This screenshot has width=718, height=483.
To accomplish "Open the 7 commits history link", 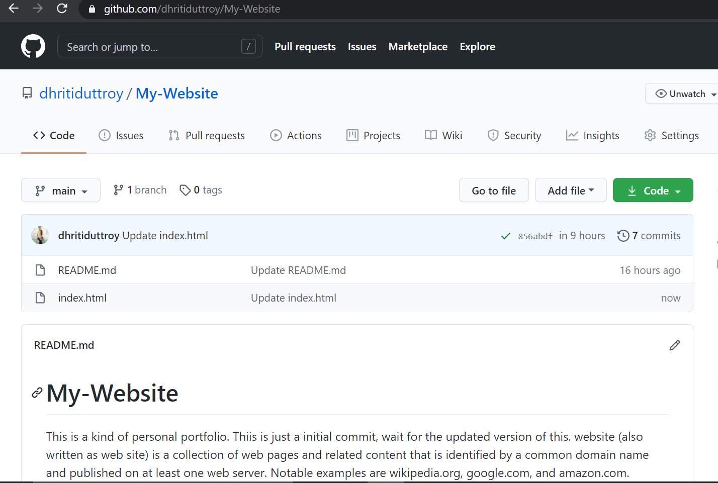I will [649, 236].
